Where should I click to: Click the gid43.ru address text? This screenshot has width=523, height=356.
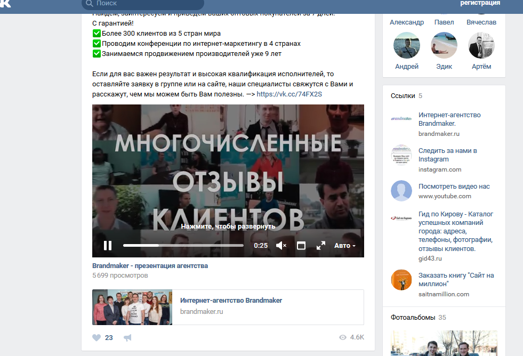point(430,258)
